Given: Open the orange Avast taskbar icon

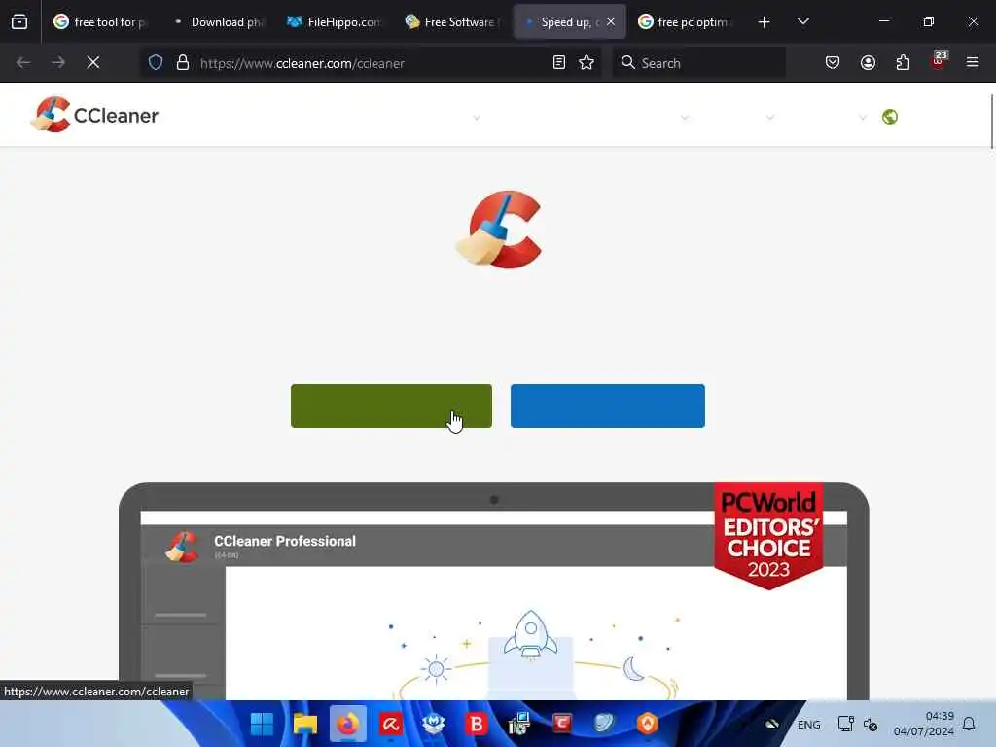Looking at the screenshot, I should [x=647, y=724].
